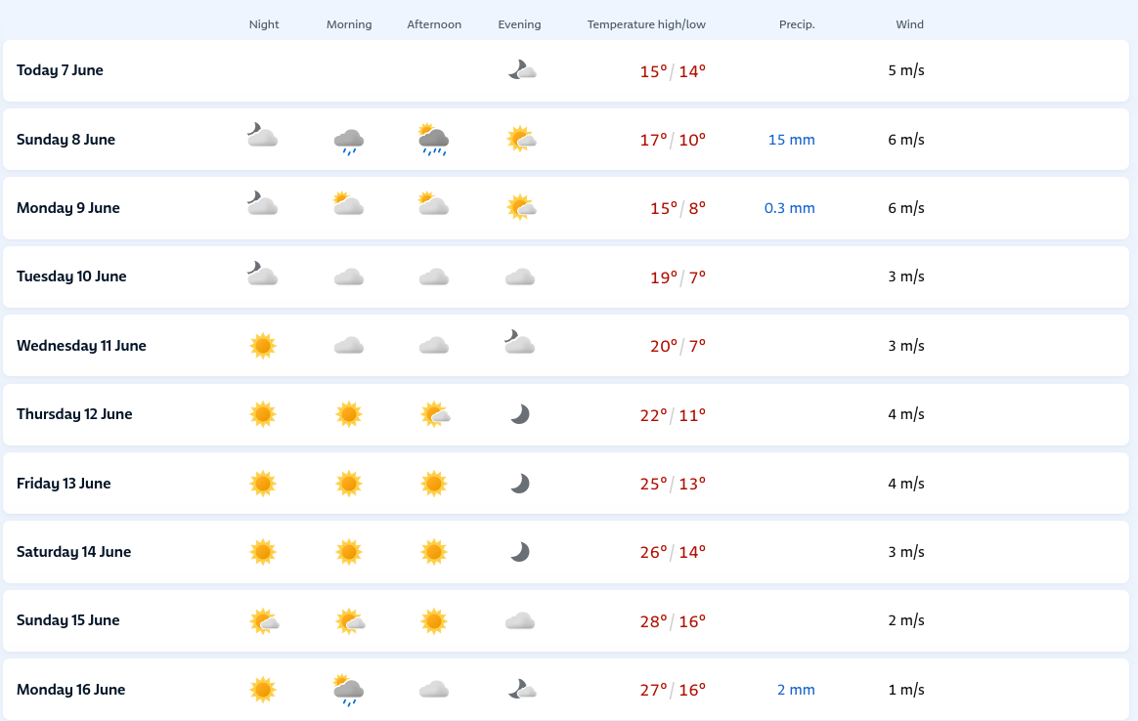Click Monday 9 June evening partly sunny icon
The image size is (1138, 721).
[x=521, y=207]
